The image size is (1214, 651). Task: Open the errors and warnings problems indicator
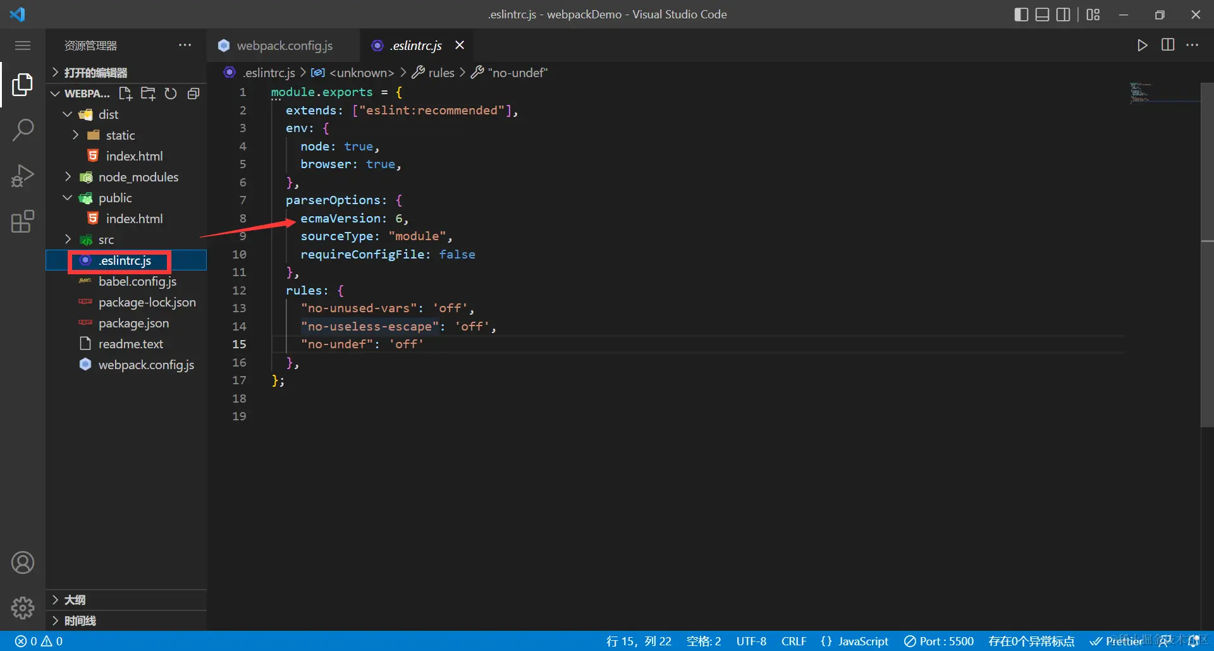[x=39, y=641]
